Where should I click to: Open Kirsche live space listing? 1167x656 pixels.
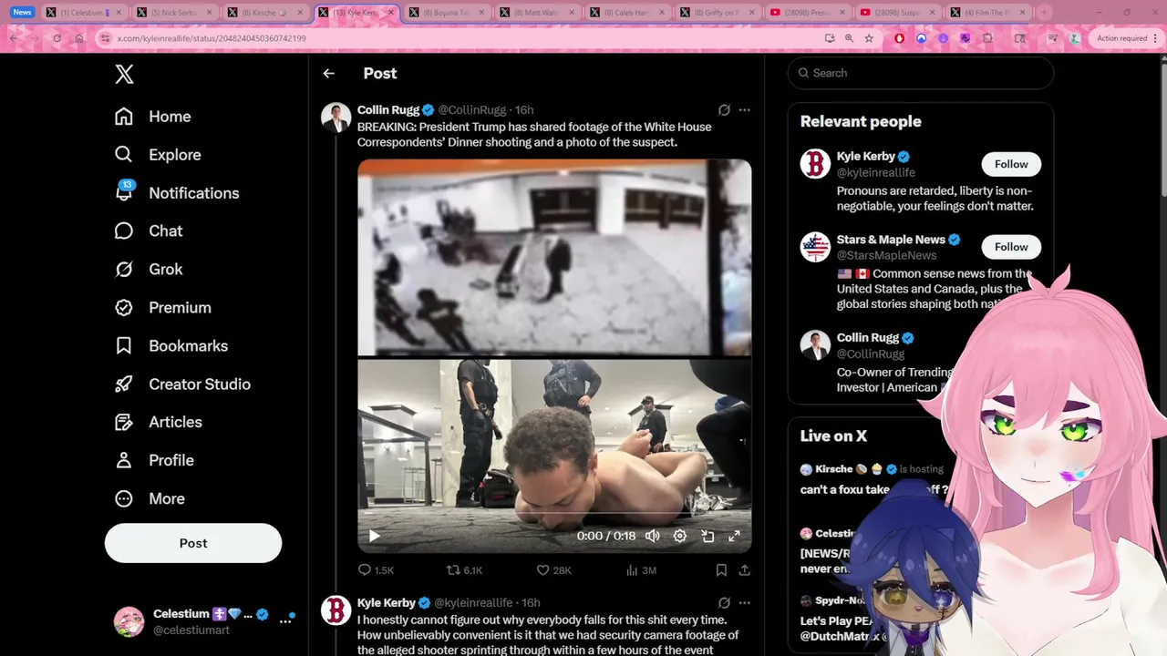[873, 479]
